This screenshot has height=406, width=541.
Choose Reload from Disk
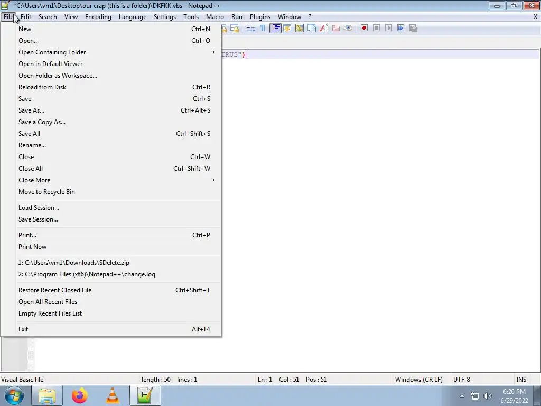(110, 87)
